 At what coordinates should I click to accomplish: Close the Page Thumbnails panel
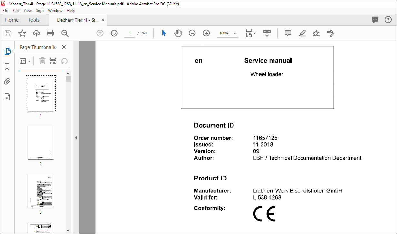(64, 47)
